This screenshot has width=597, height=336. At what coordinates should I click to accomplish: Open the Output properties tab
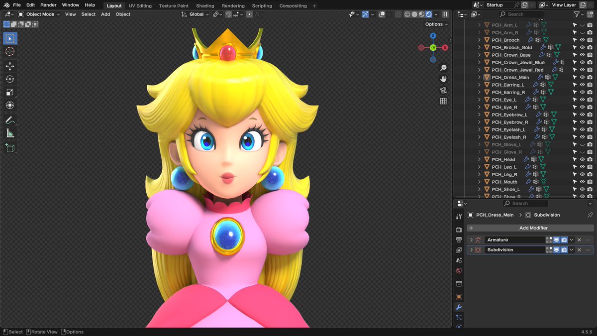459,240
